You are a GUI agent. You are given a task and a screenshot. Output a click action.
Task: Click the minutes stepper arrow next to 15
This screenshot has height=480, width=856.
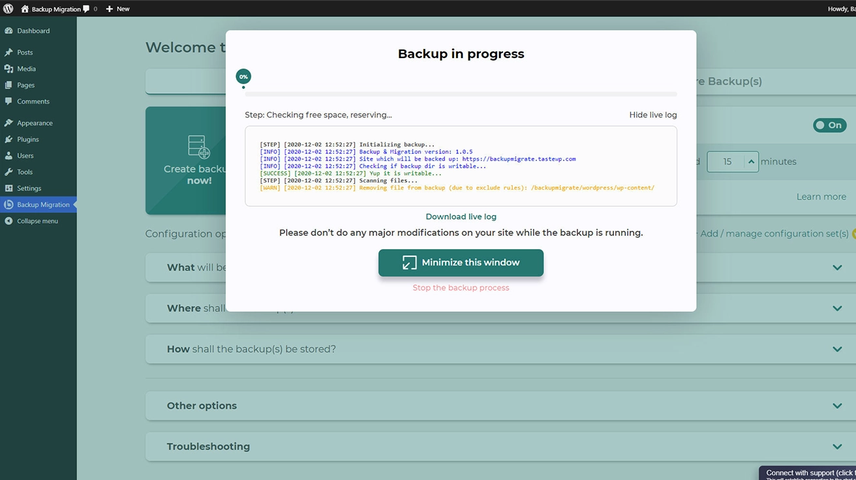(751, 162)
